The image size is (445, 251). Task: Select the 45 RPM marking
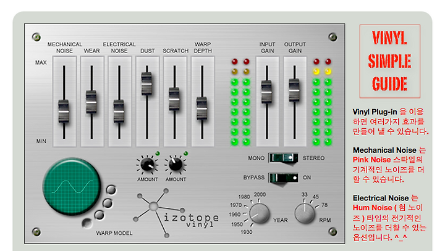tap(316, 197)
